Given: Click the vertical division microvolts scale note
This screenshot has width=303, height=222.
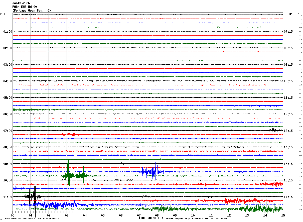Looking at the screenshot, I should point(32,218).
